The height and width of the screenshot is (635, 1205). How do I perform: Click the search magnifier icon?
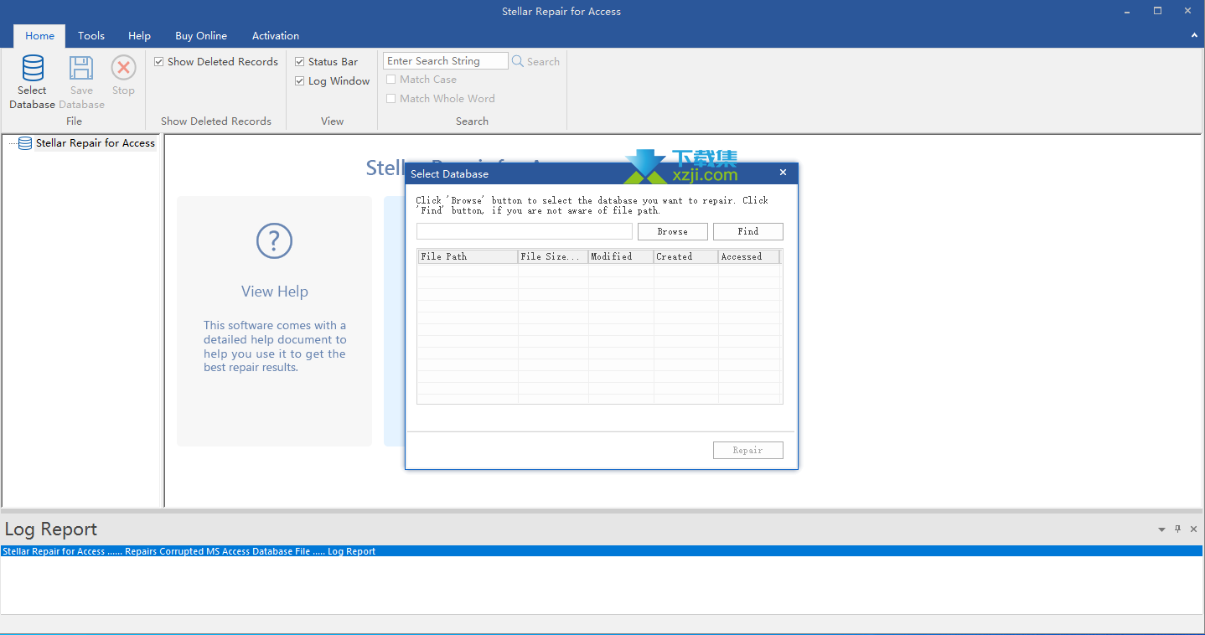pyautogui.click(x=518, y=61)
